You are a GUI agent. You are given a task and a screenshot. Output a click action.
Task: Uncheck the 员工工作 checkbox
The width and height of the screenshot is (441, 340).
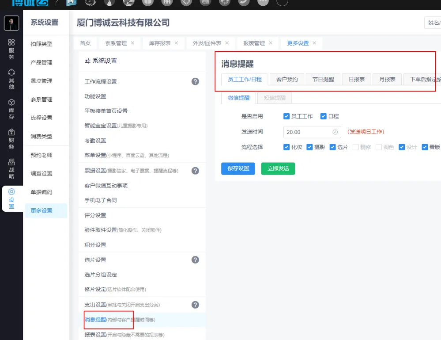coord(286,116)
